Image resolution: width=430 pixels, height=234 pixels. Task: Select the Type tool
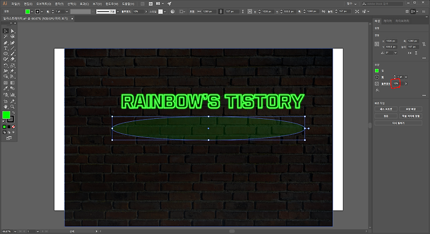[x=5, y=48]
